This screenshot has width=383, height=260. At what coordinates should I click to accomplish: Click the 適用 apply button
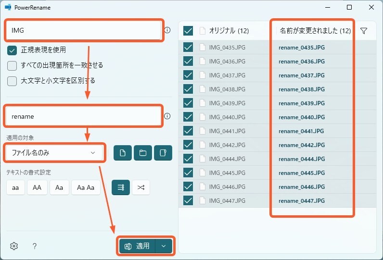click(x=137, y=246)
